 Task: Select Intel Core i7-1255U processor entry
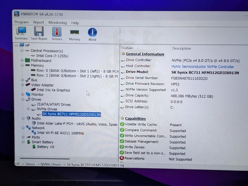(52, 56)
